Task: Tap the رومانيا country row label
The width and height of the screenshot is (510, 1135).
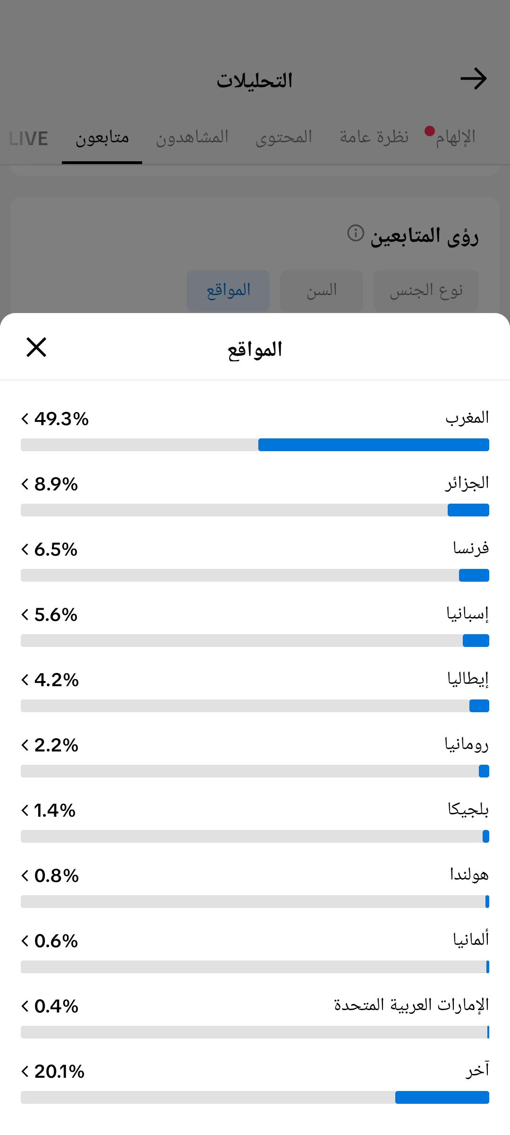Action: coord(467,744)
